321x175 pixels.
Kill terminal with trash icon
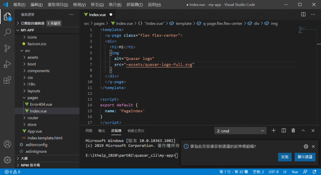click(293, 131)
